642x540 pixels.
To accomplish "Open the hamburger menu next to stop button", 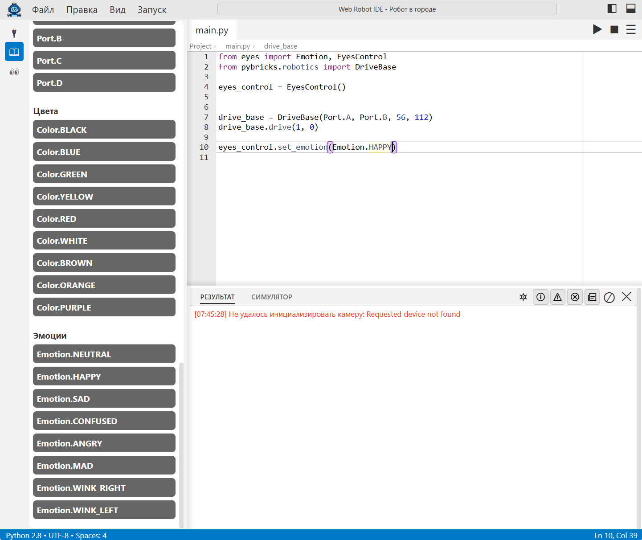I will click(x=631, y=29).
